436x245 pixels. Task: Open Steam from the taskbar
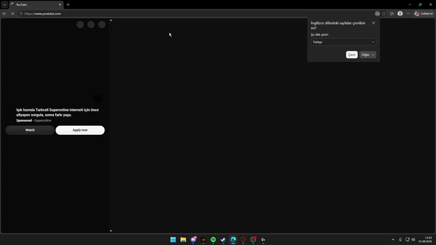coord(223,240)
